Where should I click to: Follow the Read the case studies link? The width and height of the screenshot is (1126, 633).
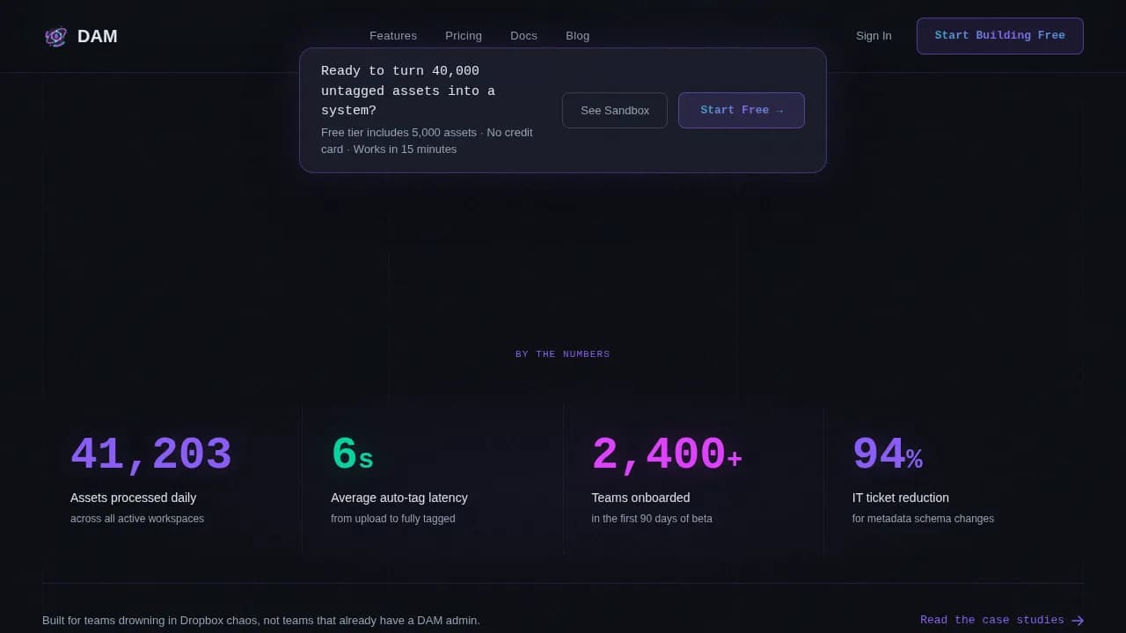tap(992, 620)
